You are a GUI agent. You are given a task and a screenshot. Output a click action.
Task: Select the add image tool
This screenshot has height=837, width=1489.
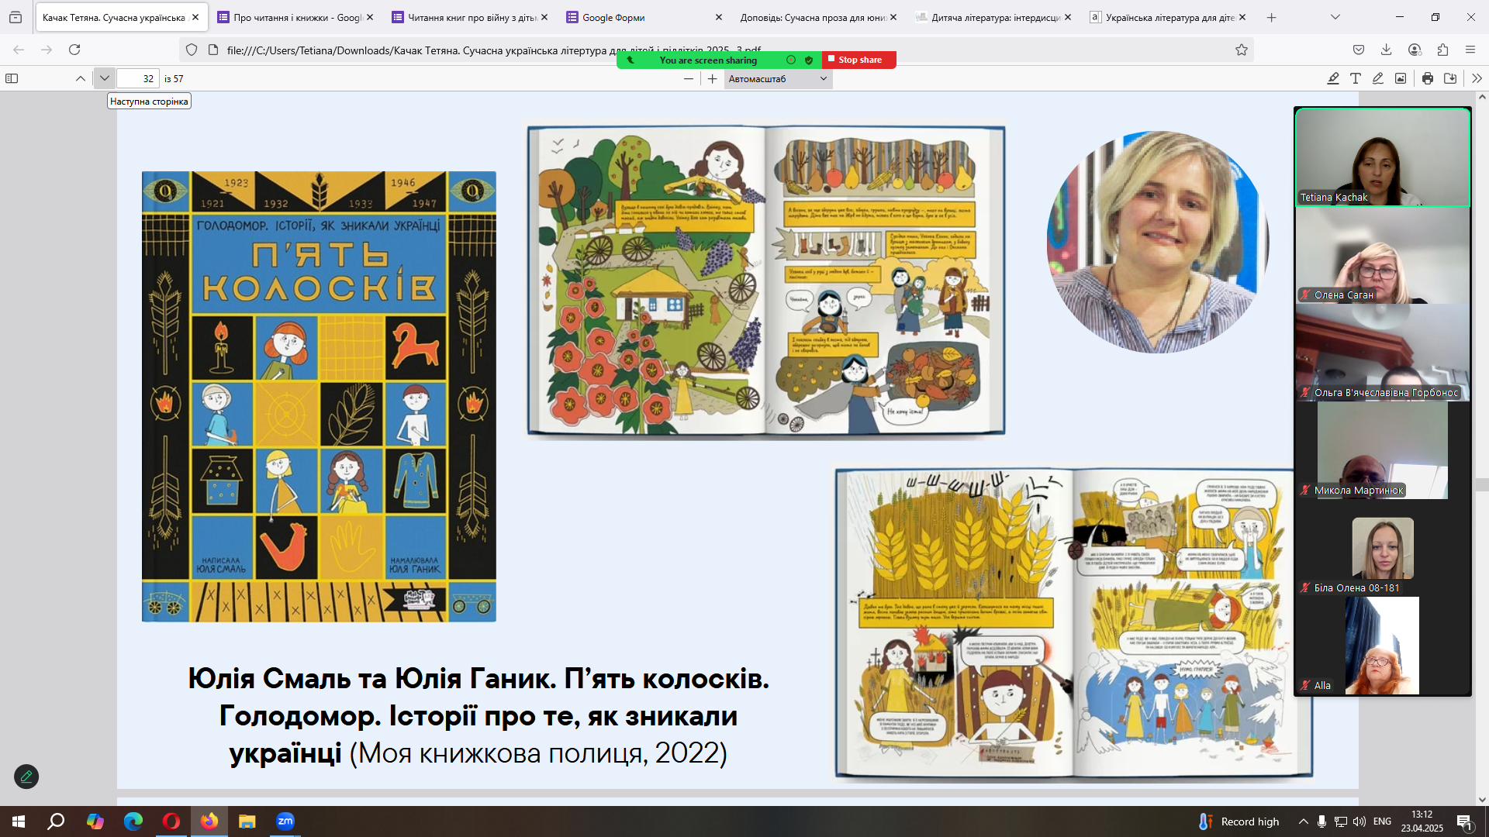tap(1401, 78)
